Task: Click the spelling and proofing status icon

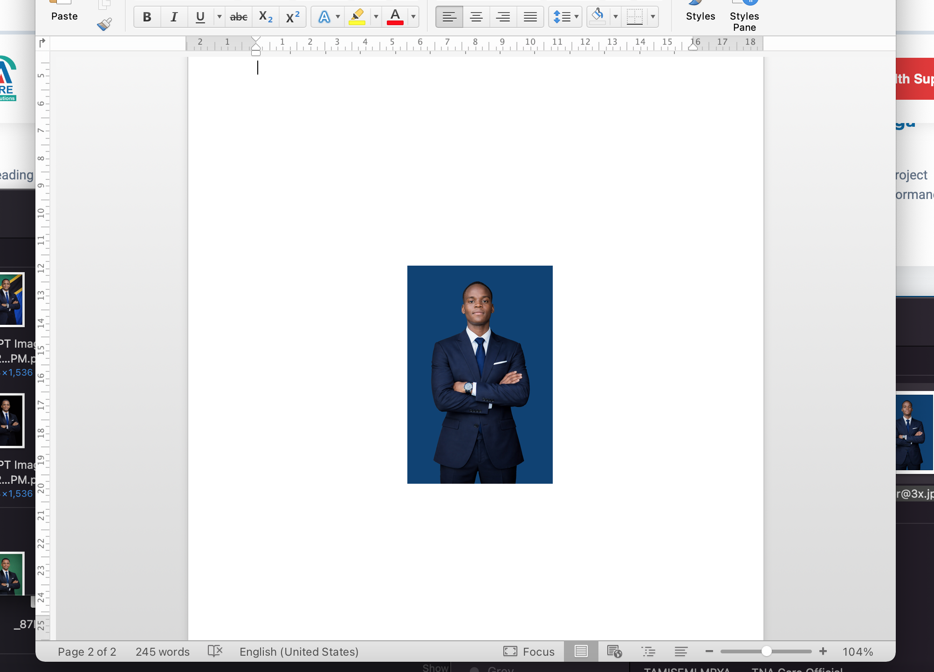Action: click(x=215, y=651)
